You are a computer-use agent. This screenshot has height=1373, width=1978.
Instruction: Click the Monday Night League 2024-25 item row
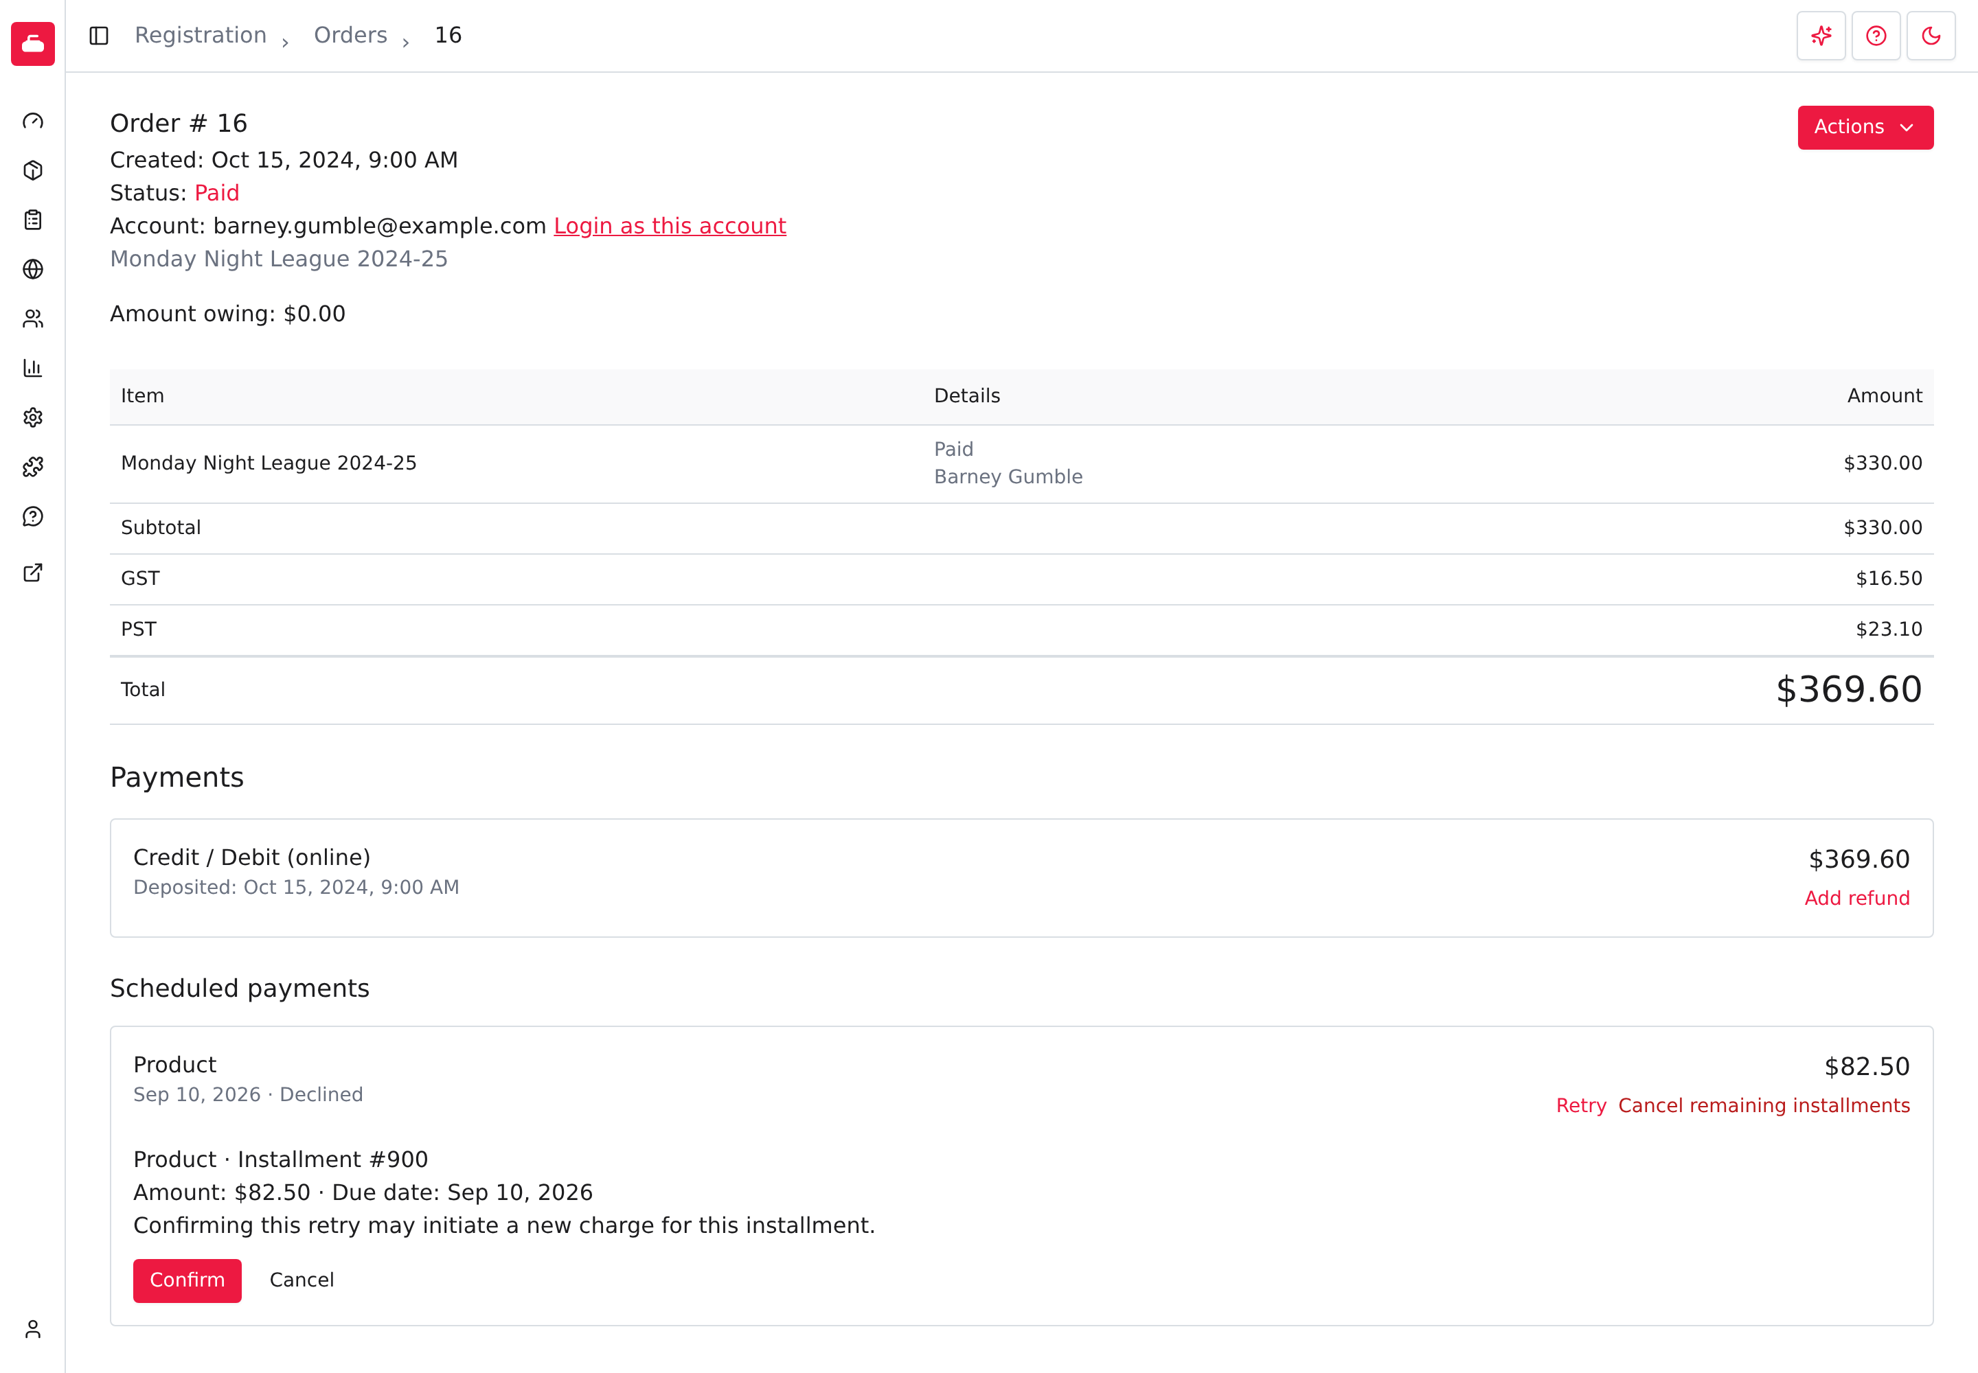click(x=1022, y=463)
